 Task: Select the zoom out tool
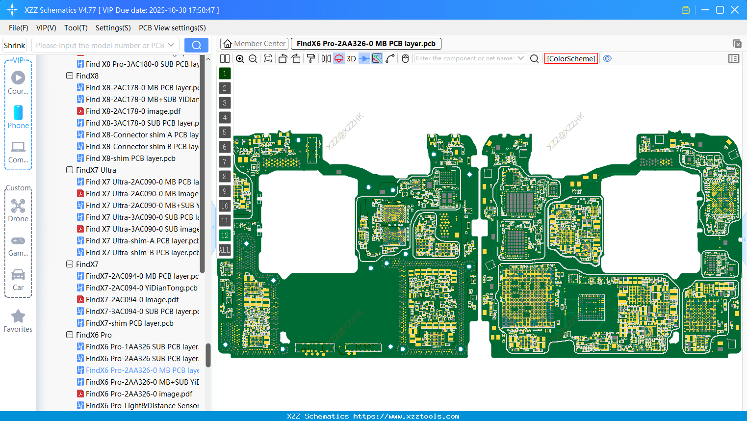(253, 58)
